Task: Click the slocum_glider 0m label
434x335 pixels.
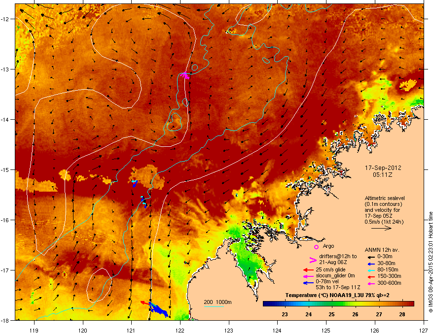Action: [x=335, y=276]
